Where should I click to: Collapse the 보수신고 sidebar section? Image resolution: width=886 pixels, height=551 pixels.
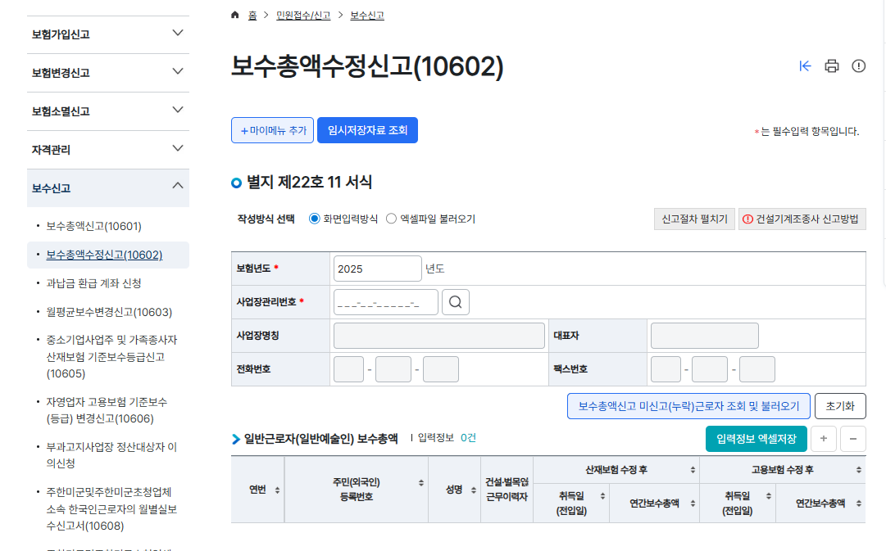(107, 187)
